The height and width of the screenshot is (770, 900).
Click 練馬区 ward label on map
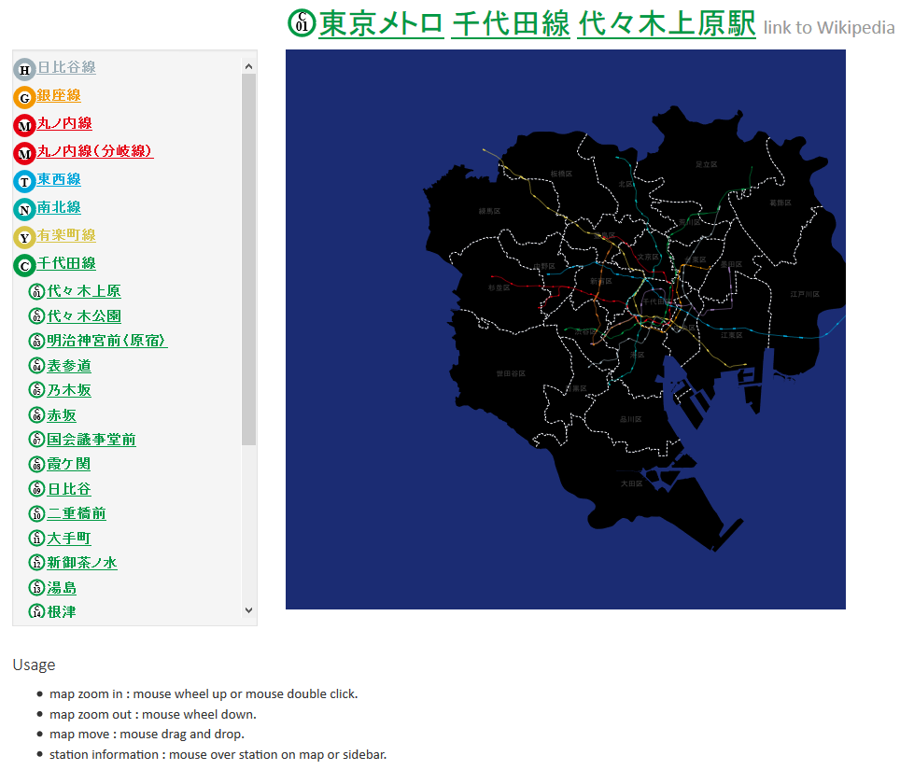[489, 211]
